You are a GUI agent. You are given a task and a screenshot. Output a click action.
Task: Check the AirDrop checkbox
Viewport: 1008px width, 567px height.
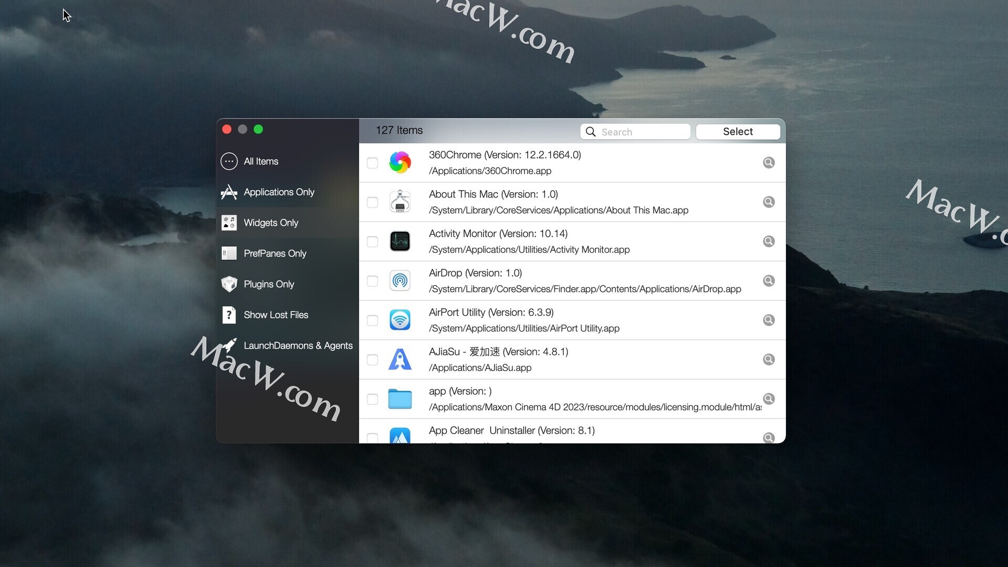tap(372, 281)
